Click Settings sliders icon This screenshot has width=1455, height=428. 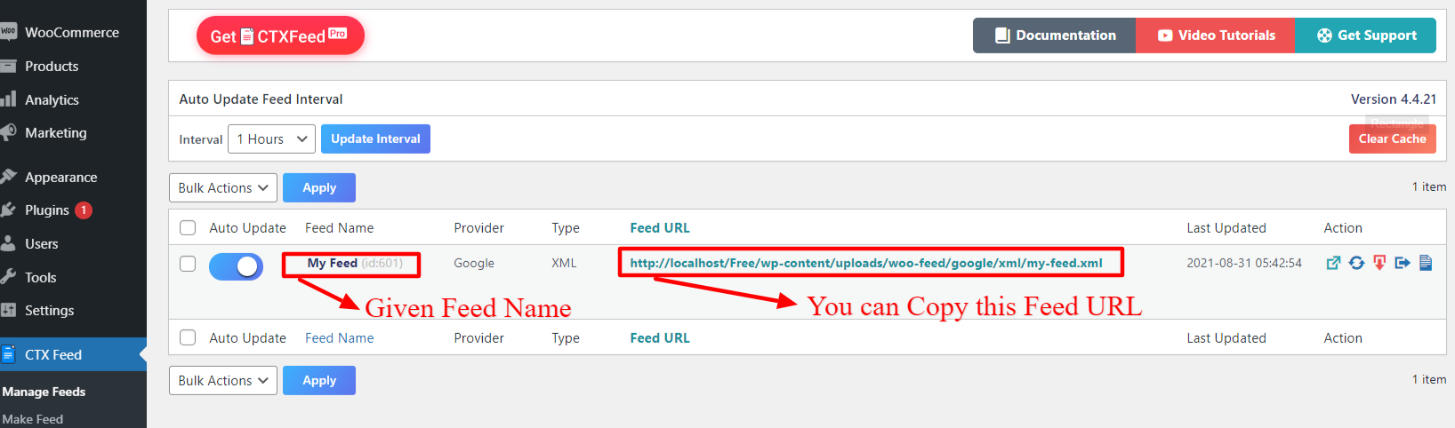click(8, 310)
